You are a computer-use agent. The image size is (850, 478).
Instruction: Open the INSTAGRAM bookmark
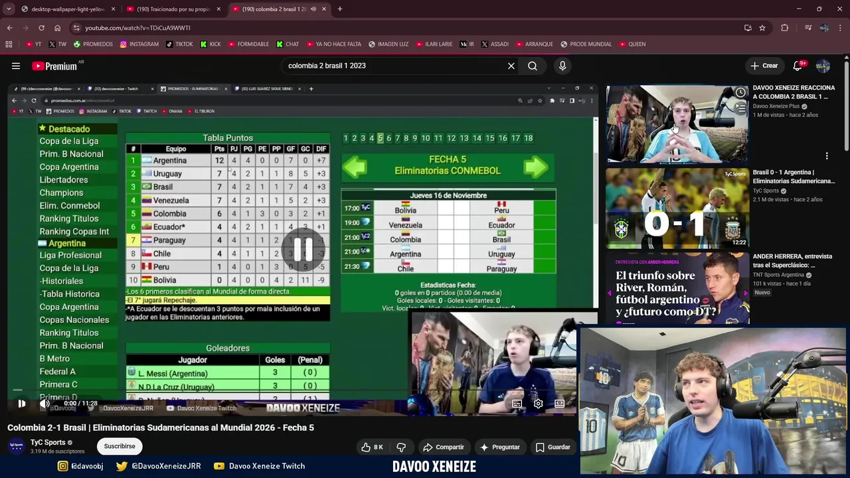[139, 44]
